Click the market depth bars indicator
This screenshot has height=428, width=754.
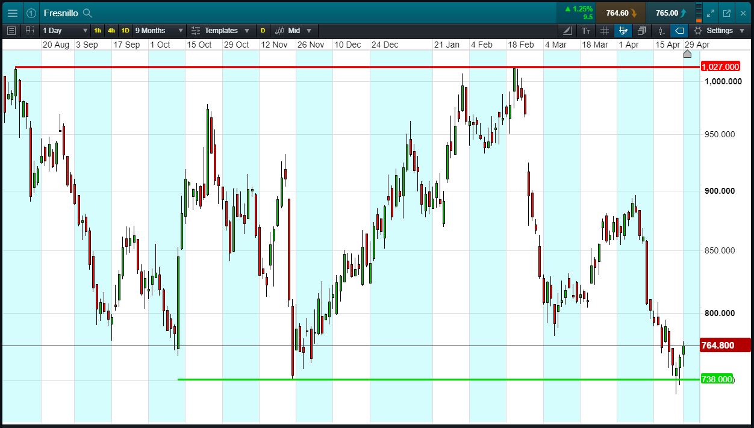tap(699, 13)
